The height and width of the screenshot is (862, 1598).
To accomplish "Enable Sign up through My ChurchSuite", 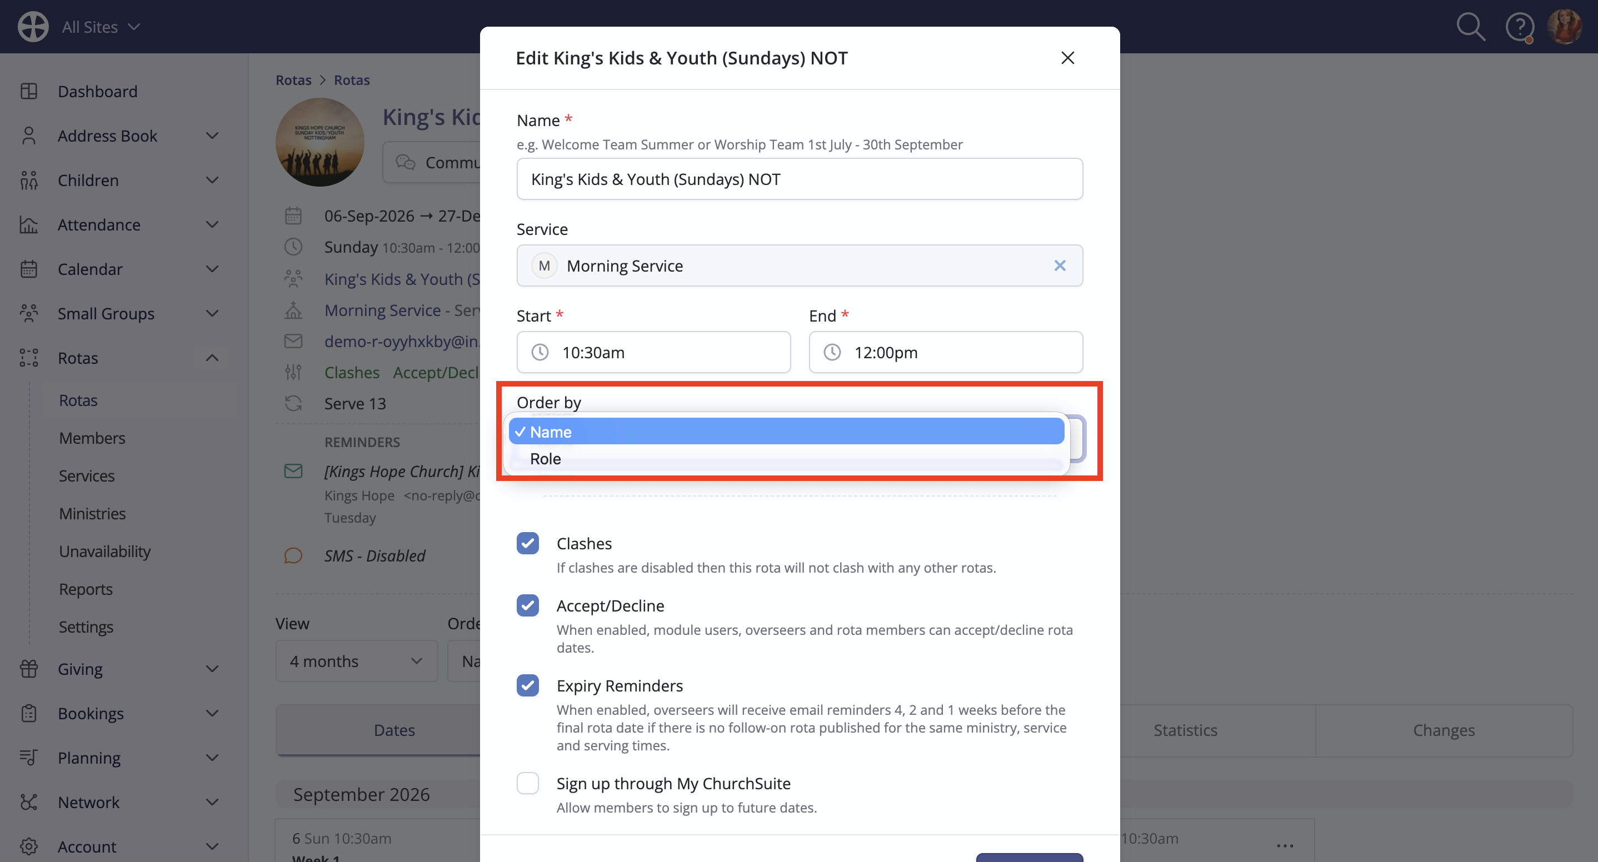I will pyautogui.click(x=528, y=783).
